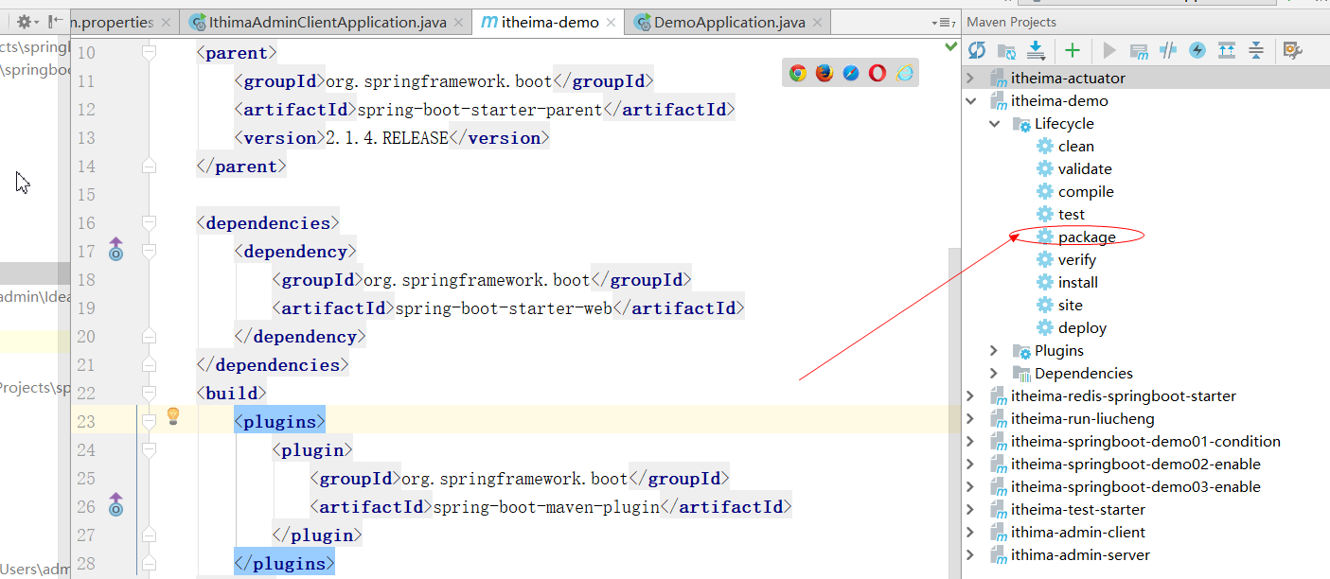Viewport: 1330px width, 579px height.
Task: Expand the itheima-actuator project node
Action: coord(970,78)
